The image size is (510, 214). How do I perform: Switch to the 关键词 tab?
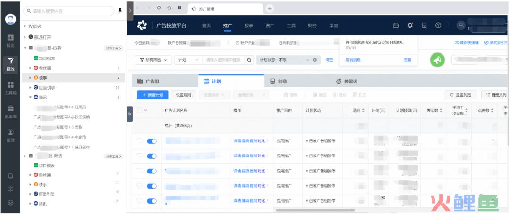347,81
